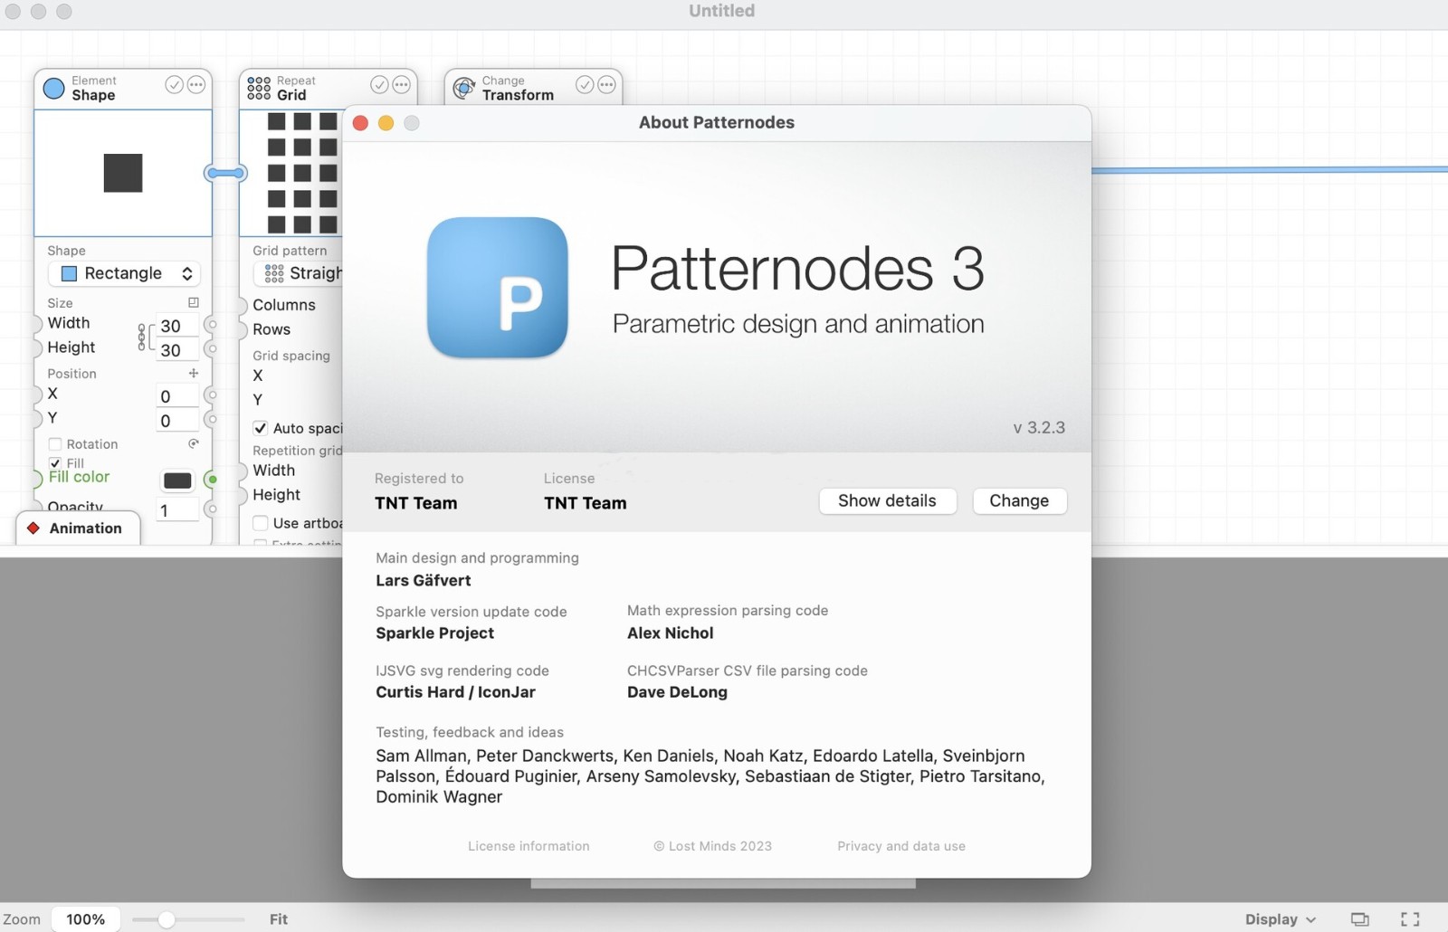Click the window layout icon in status bar
Image resolution: width=1448 pixels, height=932 pixels.
(1359, 919)
